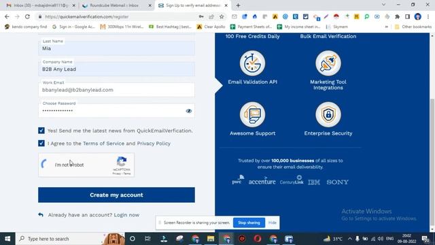The image size is (435, 245).
Task: Click the reCAPTCHA Privacy link
Action: 116,174
